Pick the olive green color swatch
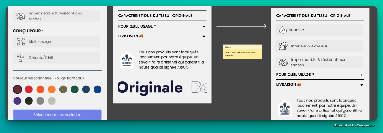This screenshot has height=133, width=383. coord(63,89)
